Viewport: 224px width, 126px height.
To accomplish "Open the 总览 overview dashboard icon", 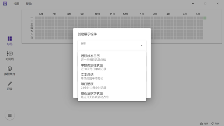I will click(x=10, y=38).
